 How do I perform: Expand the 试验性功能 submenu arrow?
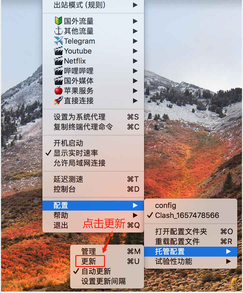pos(228,261)
